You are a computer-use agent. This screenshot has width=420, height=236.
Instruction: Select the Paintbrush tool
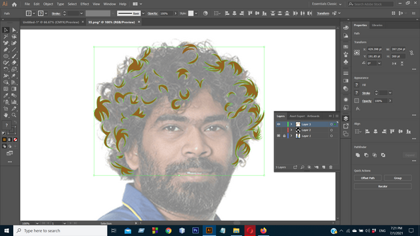(x=14, y=56)
